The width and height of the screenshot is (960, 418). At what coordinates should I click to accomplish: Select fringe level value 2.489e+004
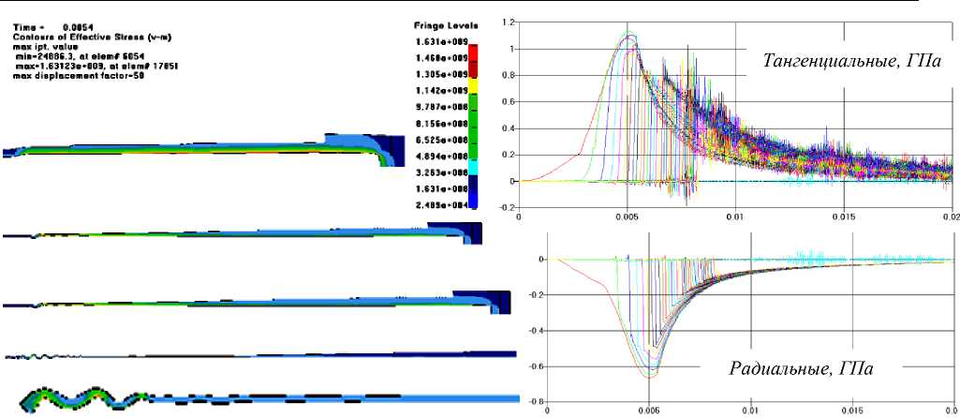click(442, 205)
